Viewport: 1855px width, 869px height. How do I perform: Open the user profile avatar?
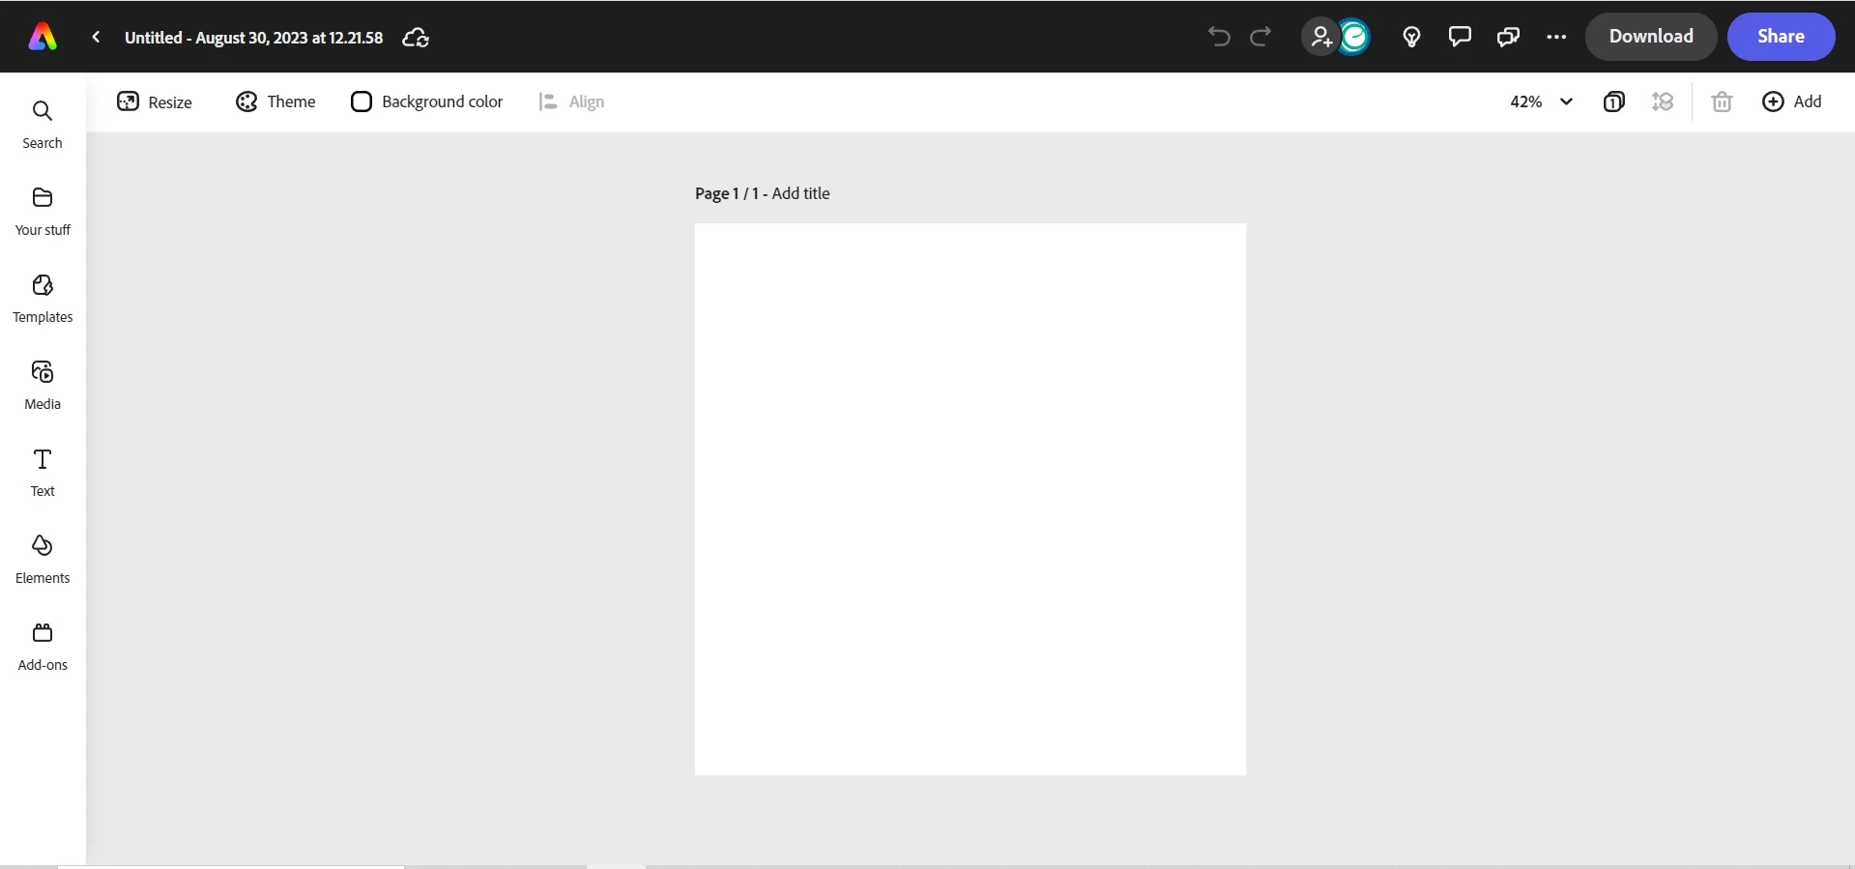coord(1355,37)
